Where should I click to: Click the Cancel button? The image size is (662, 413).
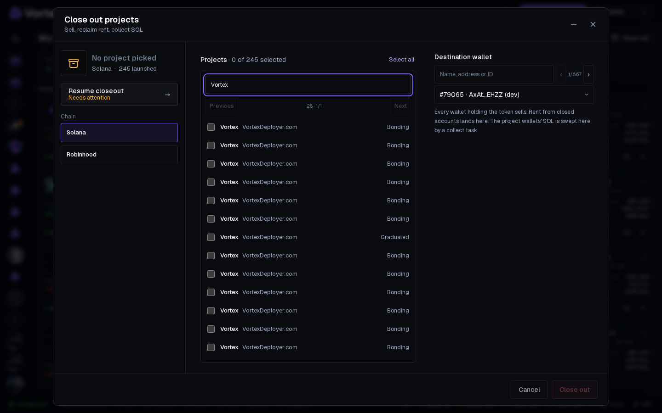[529, 390]
